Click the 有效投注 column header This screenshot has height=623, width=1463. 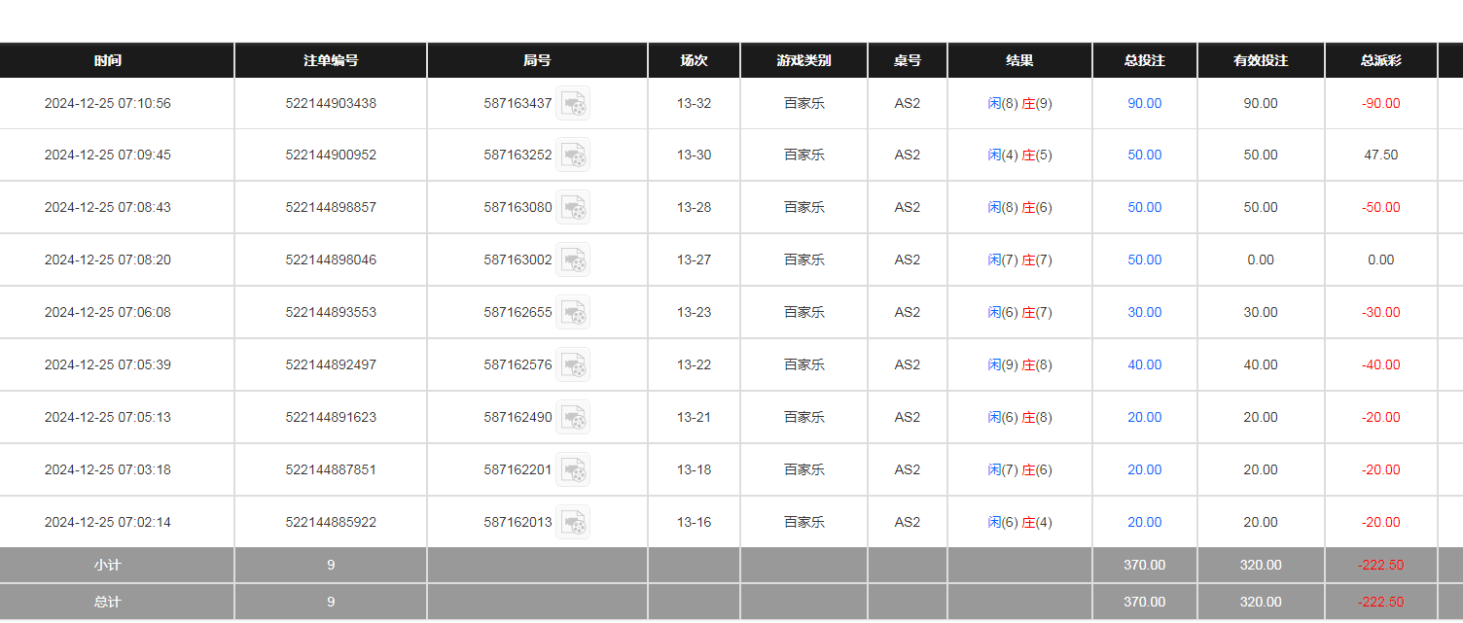tap(1261, 60)
